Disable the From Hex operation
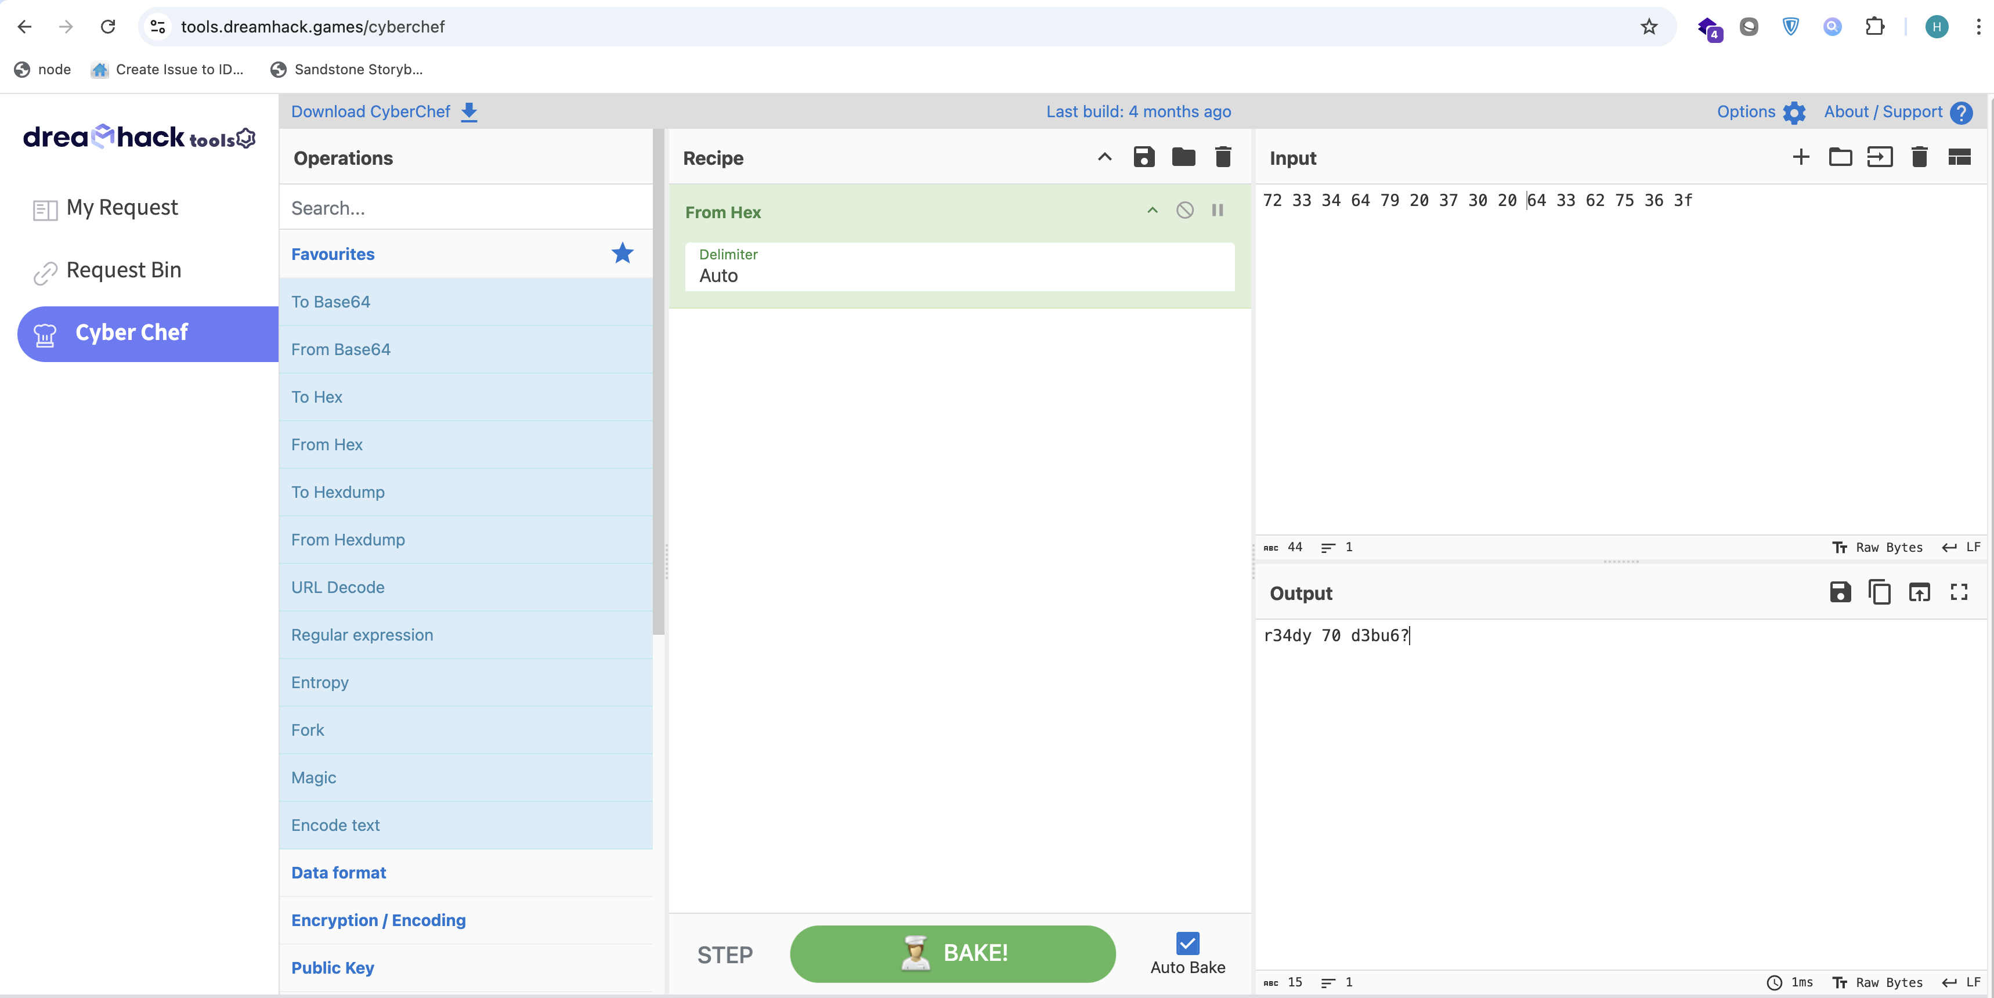The height and width of the screenshot is (998, 1994). [x=1184, y=211]
